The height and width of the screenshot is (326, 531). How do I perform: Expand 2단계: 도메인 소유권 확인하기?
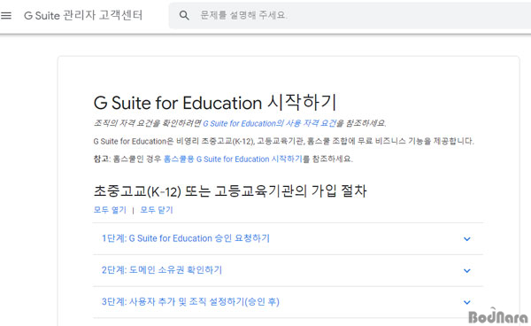288,270
